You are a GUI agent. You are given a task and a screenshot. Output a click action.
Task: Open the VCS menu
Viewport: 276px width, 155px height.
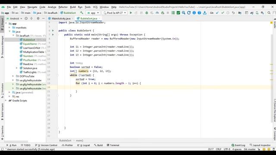95,7
